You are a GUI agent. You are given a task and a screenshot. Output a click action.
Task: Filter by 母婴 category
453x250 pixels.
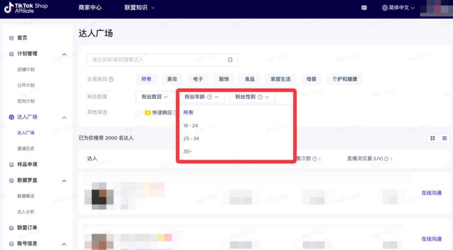pos(311,79)
